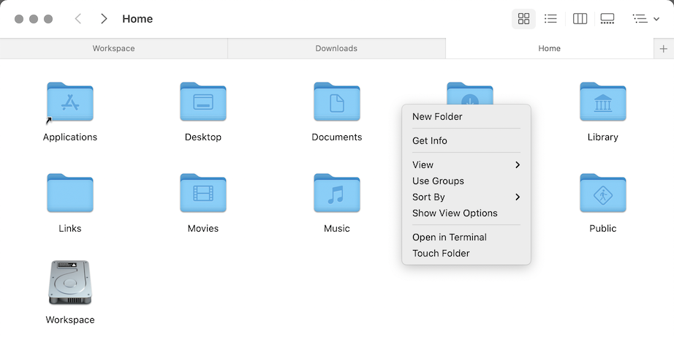The image size is (674, 337).
Task: Expand the Sort By submenu
Action: point(466,197)
